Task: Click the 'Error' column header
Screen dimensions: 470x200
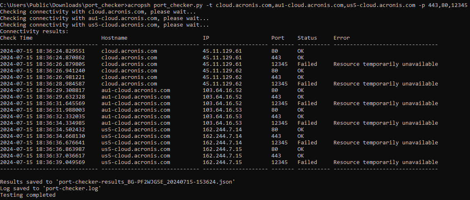Action: click(342, 38)
